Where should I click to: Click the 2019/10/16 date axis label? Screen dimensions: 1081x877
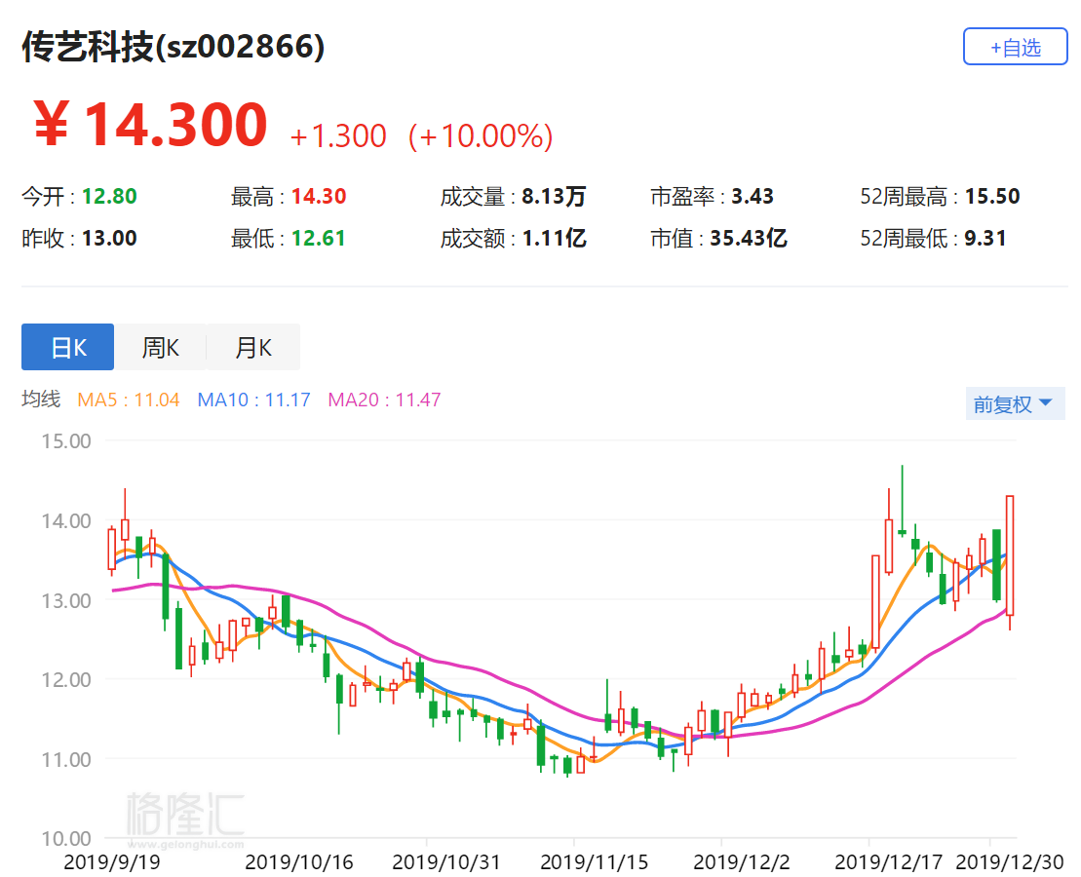(299, 861)
